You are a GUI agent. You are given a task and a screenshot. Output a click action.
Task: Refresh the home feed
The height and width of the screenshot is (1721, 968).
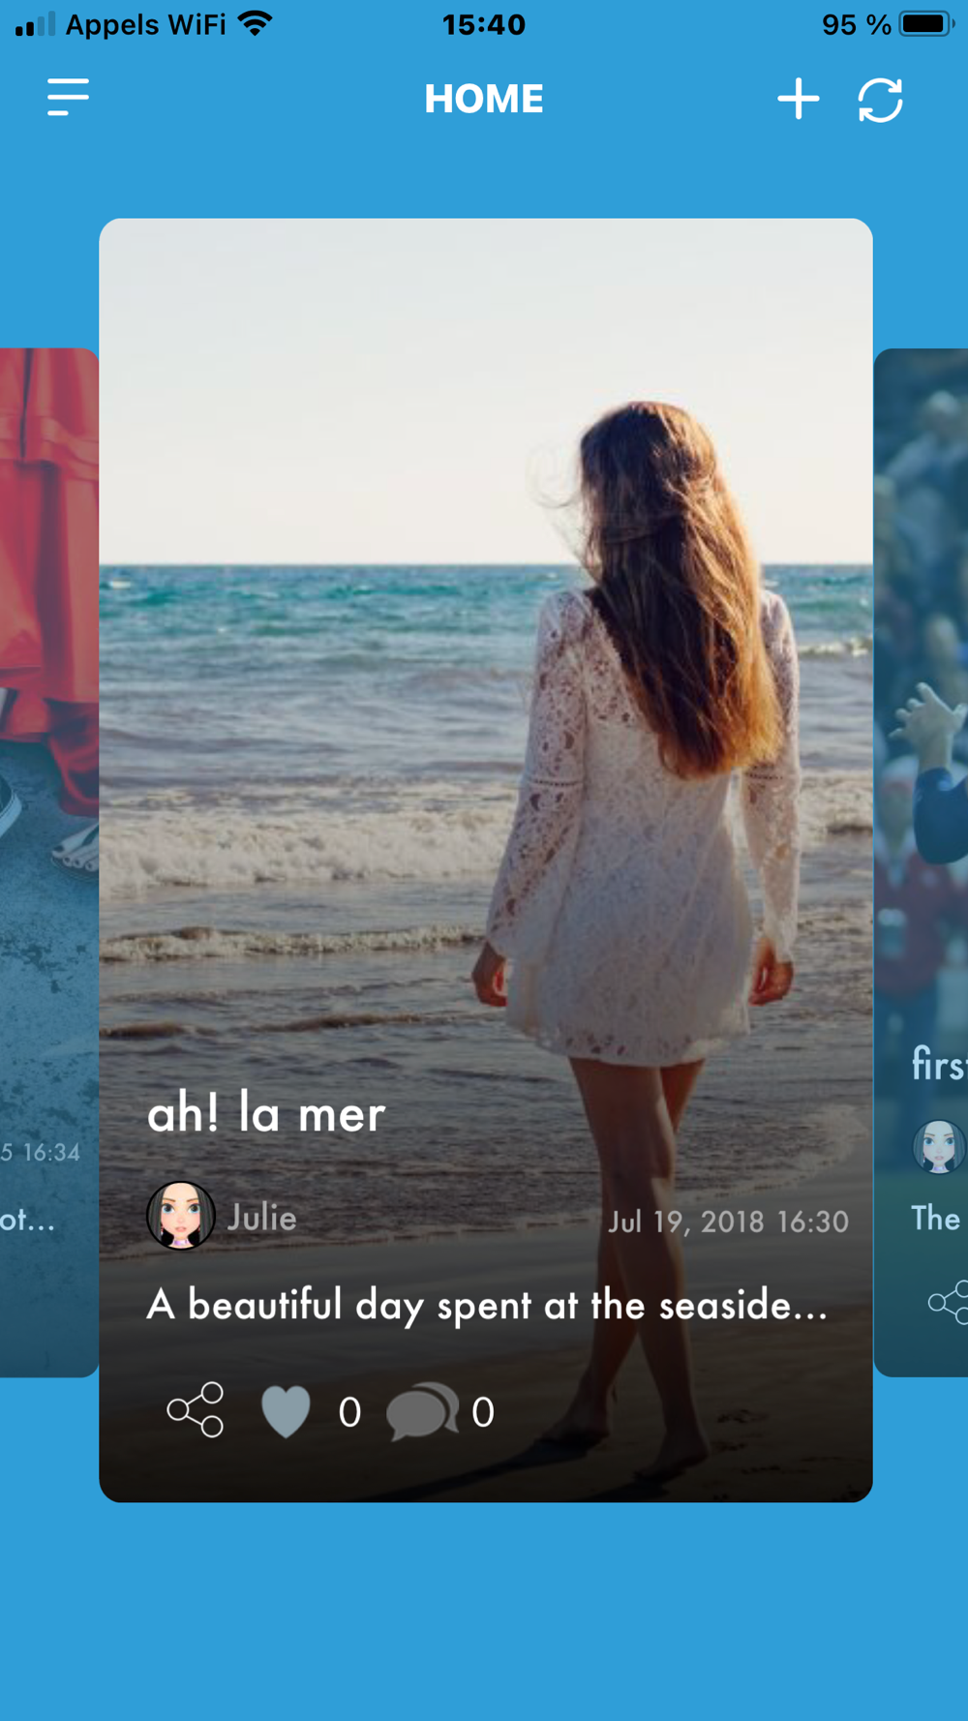[x=880, y=100]
